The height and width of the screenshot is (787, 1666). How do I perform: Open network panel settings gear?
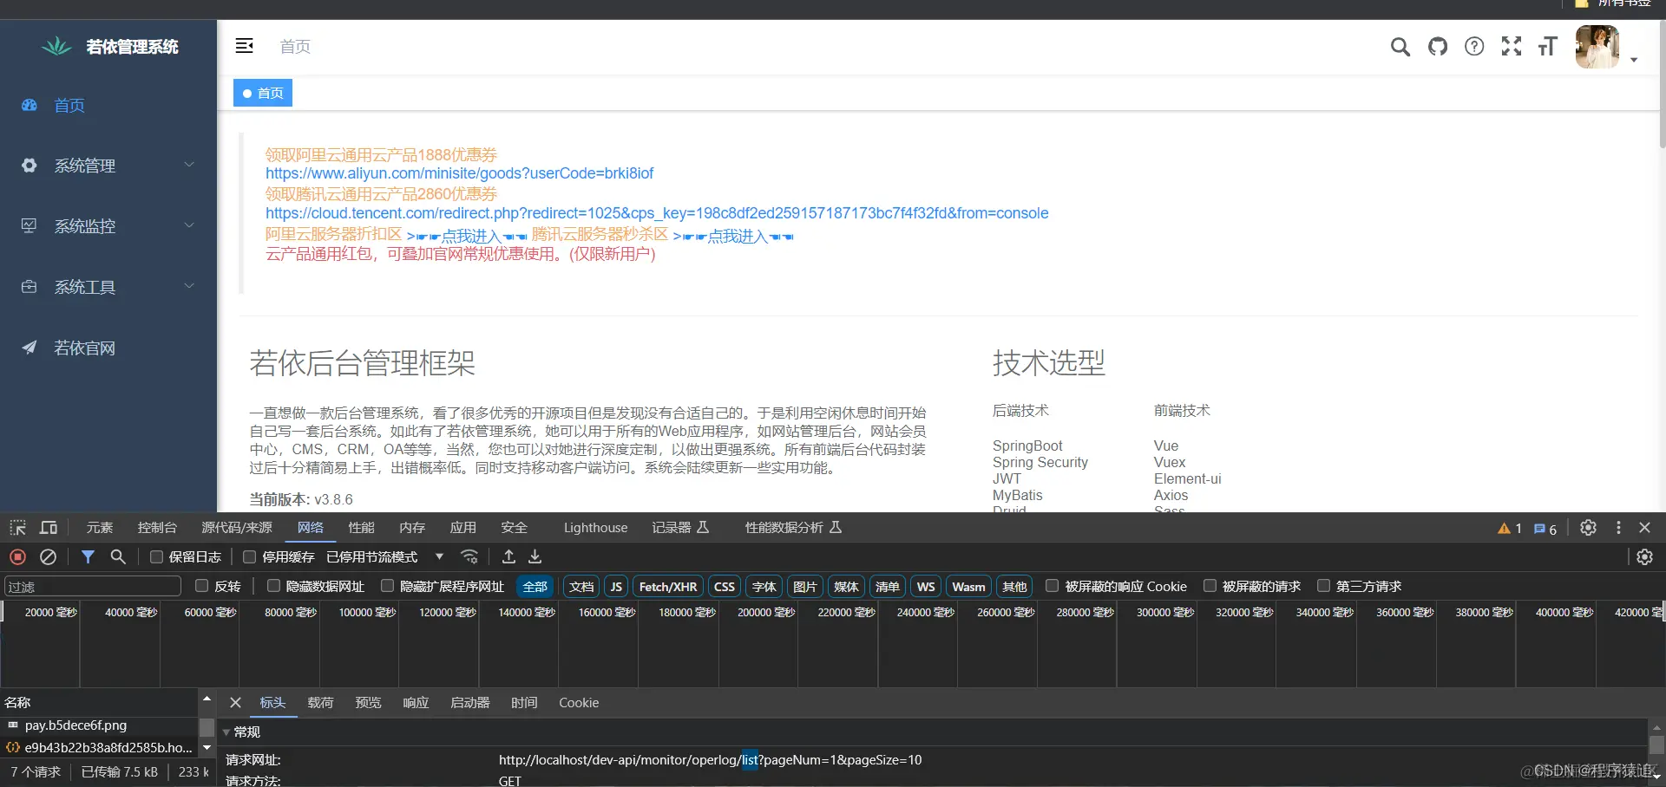(x=1644, y=556)
